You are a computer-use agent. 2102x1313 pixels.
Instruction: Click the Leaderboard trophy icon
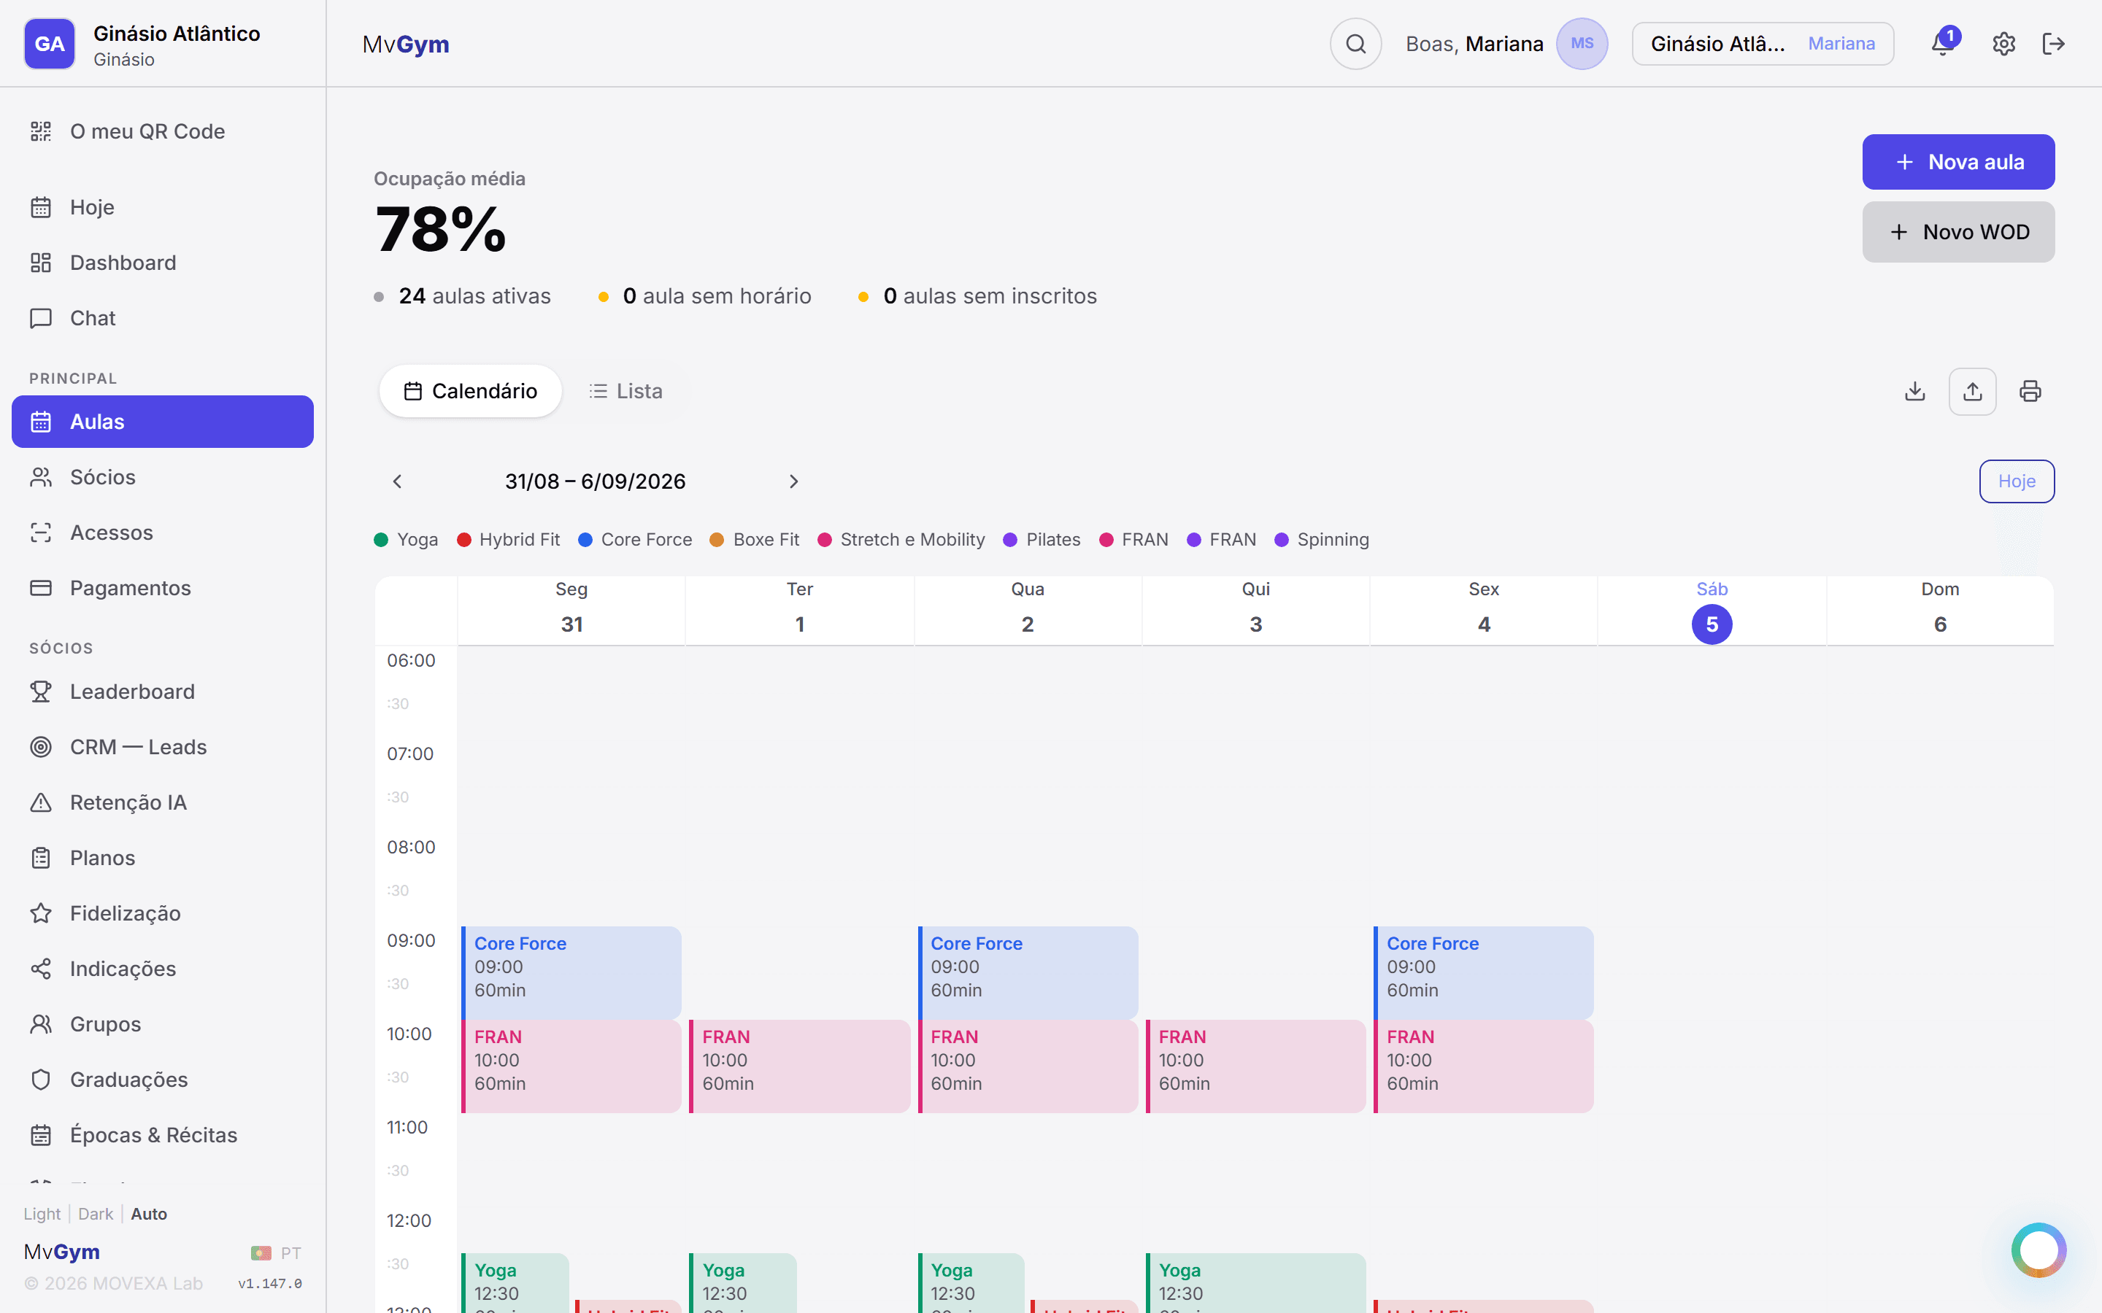(41, 692)
